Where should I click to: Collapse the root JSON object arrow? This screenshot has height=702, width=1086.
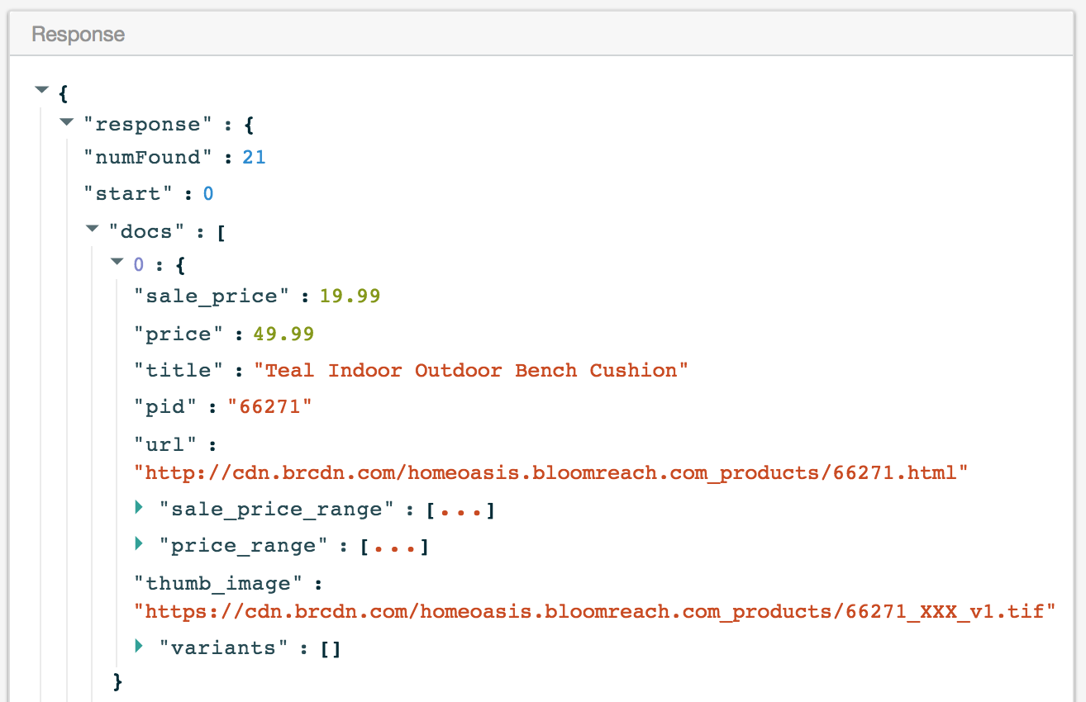click(x=42, y=90)
